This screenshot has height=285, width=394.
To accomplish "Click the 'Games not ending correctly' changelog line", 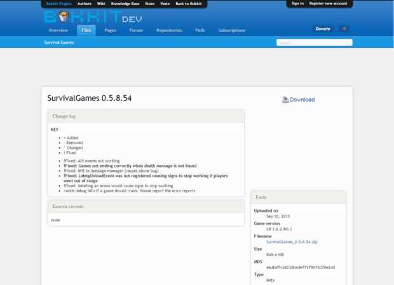I will (x=130, y=166).
